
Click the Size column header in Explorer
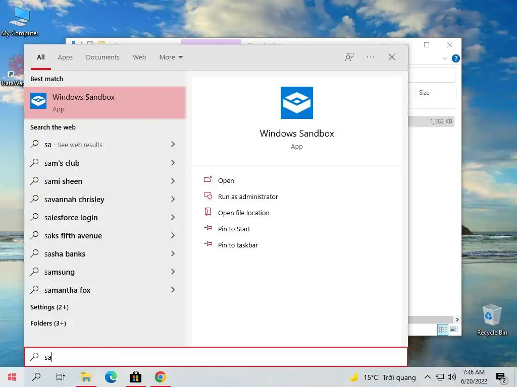click(x=424, y=93)
